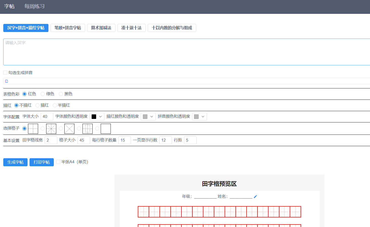
Task: Select the first grid style radio button
Action: click(24, 128)
